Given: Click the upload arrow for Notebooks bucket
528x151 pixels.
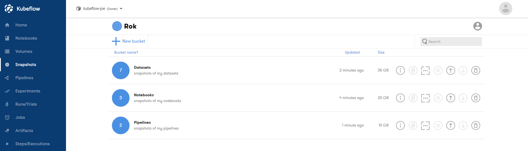Looking at the screenshot, I should (x=450, y=98).
